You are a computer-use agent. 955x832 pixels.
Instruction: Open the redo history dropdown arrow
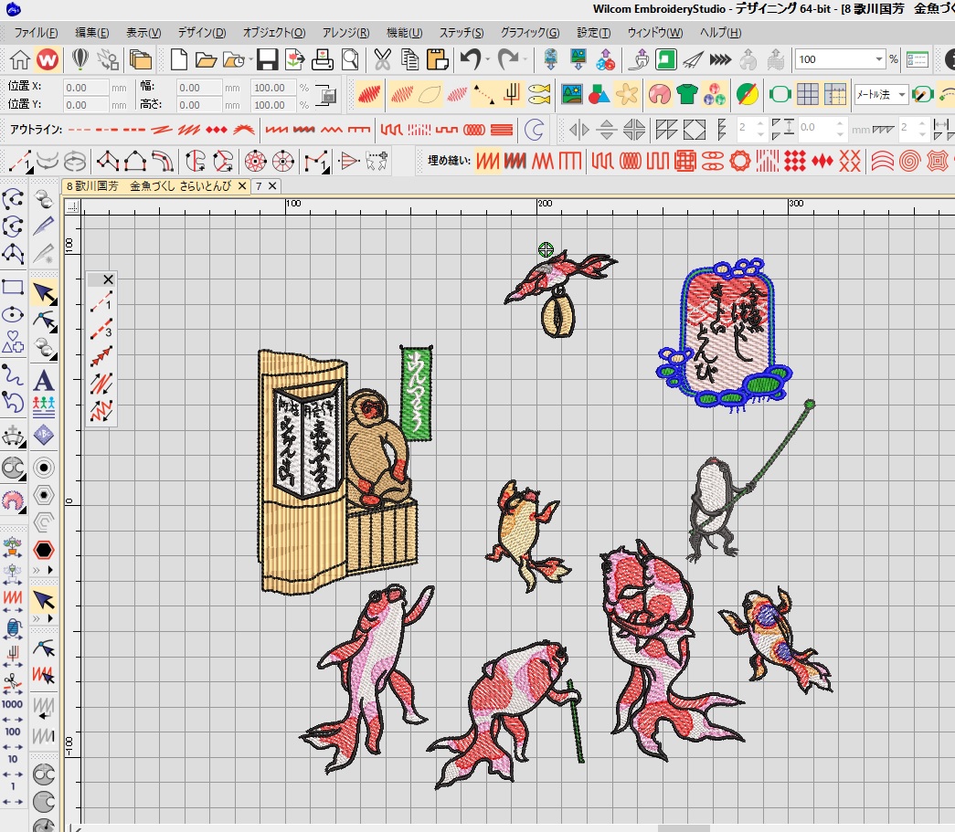(525, 59)
